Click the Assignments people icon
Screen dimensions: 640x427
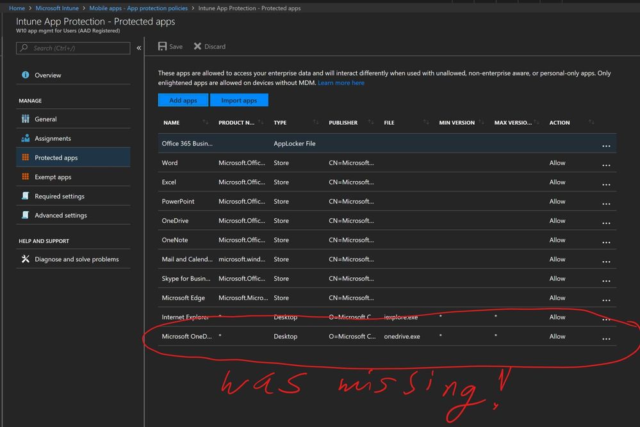click(x=26, y=138)
